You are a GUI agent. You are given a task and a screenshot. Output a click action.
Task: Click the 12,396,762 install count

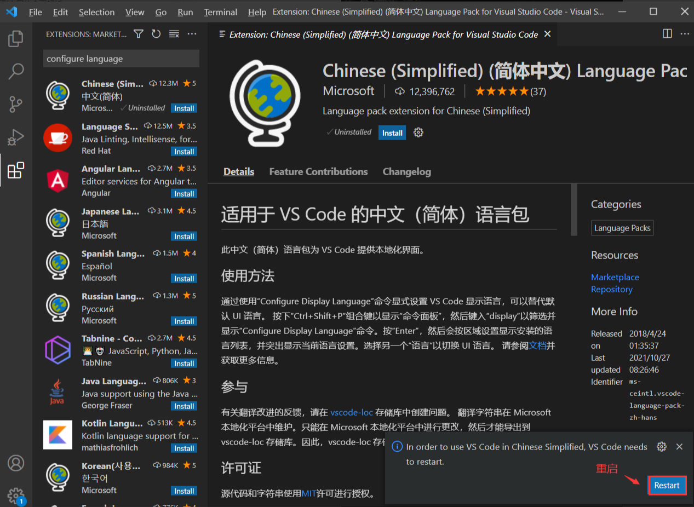click(425, 91)
